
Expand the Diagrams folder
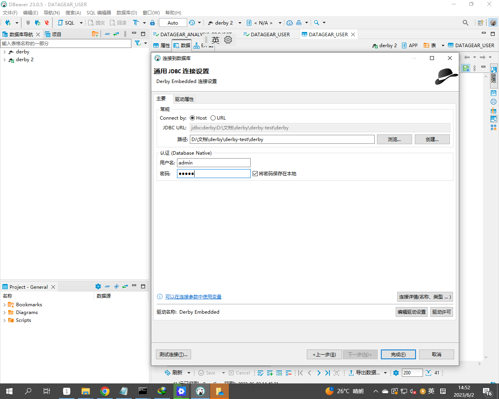tap(4, 312)
